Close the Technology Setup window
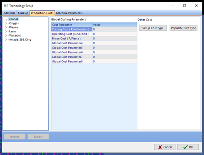The image size is (204, 155). point(196,6)
